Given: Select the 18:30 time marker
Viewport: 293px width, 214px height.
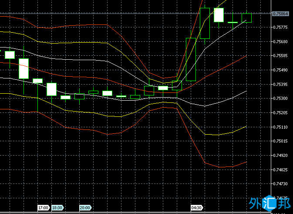Looking at the screenshot, I should [57, 207].
